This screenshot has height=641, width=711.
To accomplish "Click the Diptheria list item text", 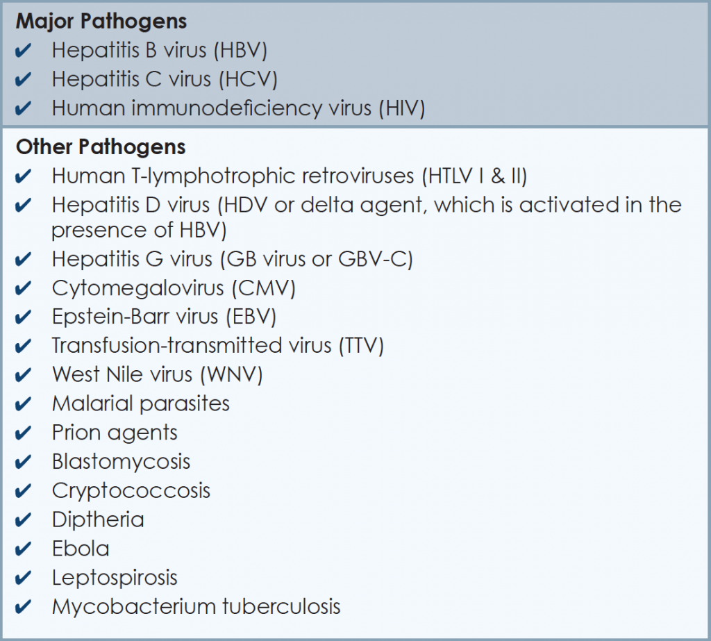I will click(x=98, y=520).
